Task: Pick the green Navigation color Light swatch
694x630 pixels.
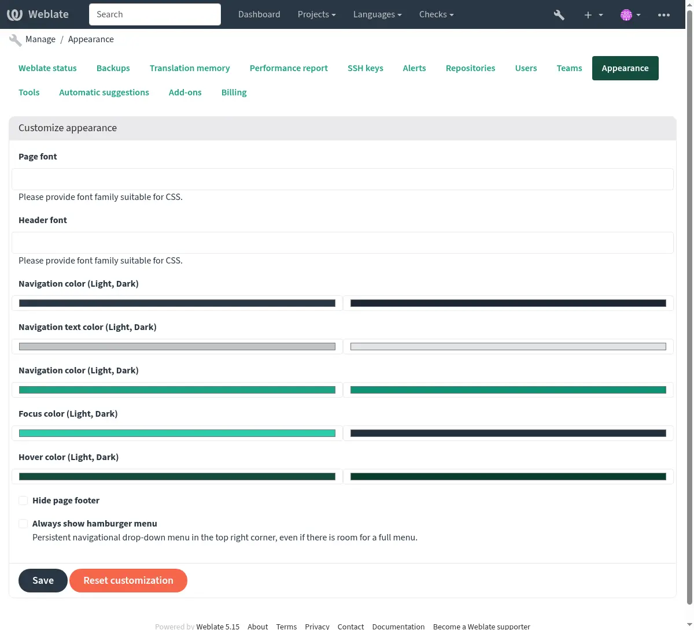Action: [177, 390]
